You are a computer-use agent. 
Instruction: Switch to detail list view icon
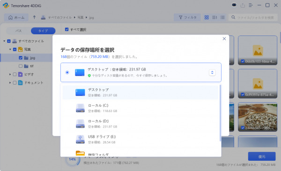tap(214, 17)
